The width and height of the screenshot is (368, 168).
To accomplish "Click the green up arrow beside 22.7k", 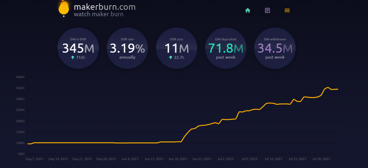I will pos(171,57).
